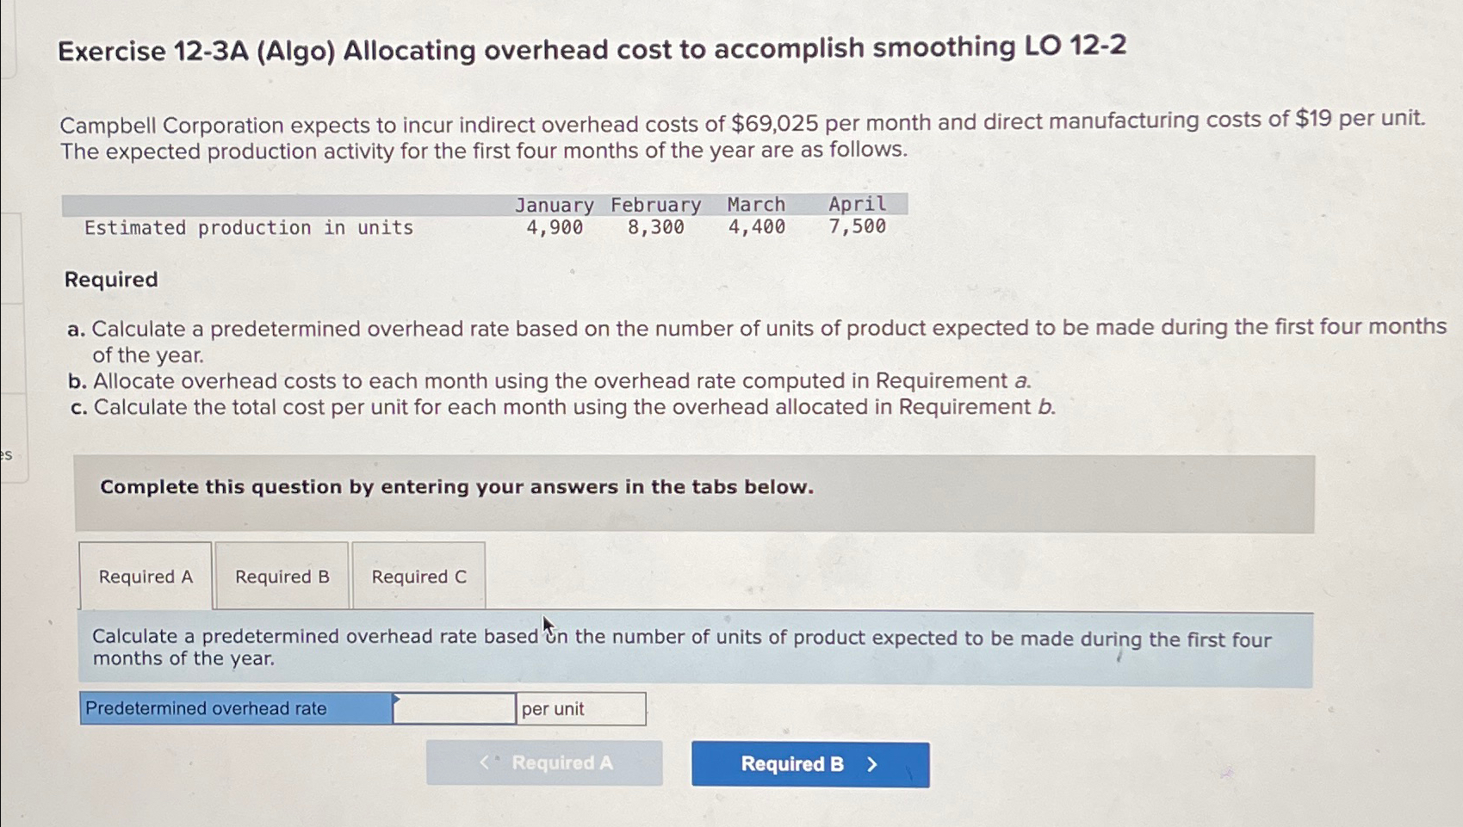Select the Required A tab
Viewport: 1463px width, 827px height.
point(146,576)
